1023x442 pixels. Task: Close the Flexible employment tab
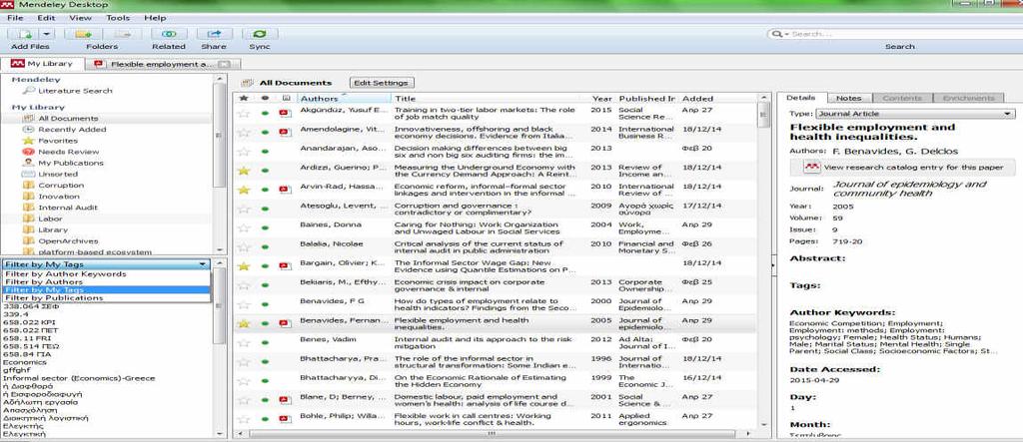point(224,65)
